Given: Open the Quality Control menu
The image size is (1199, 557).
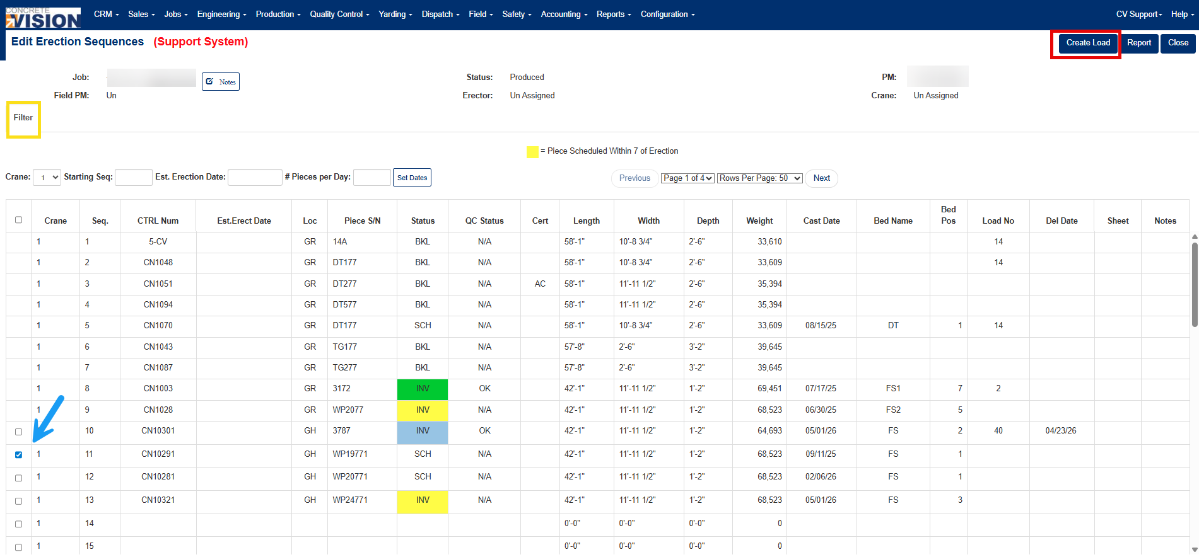Looking at the screenshot, I should tap(339, 14).
